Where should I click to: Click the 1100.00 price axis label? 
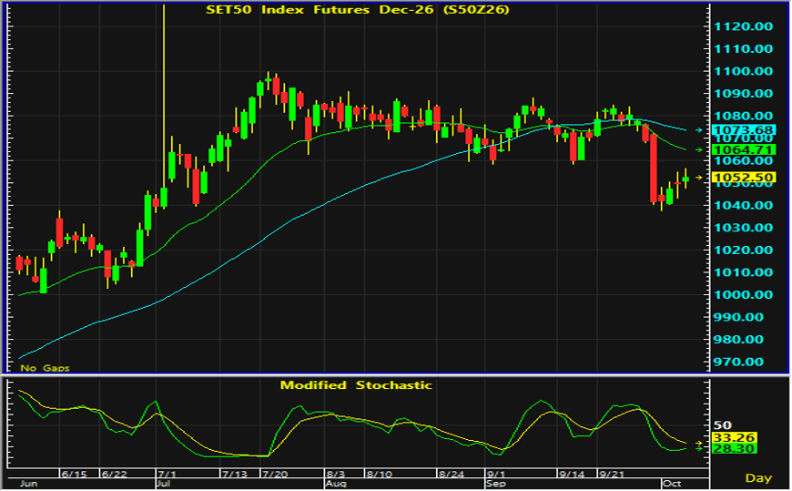(x=743, y=71)
